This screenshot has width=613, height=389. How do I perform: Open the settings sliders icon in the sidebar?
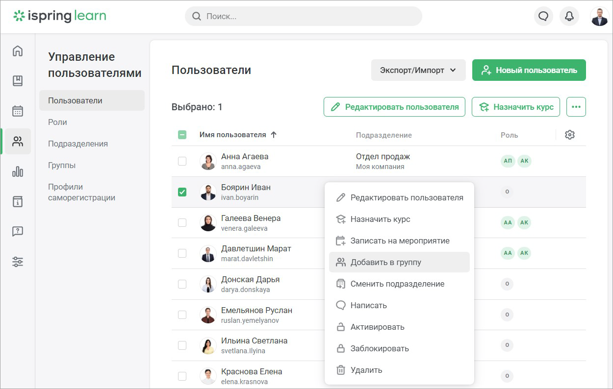(18, 262)
